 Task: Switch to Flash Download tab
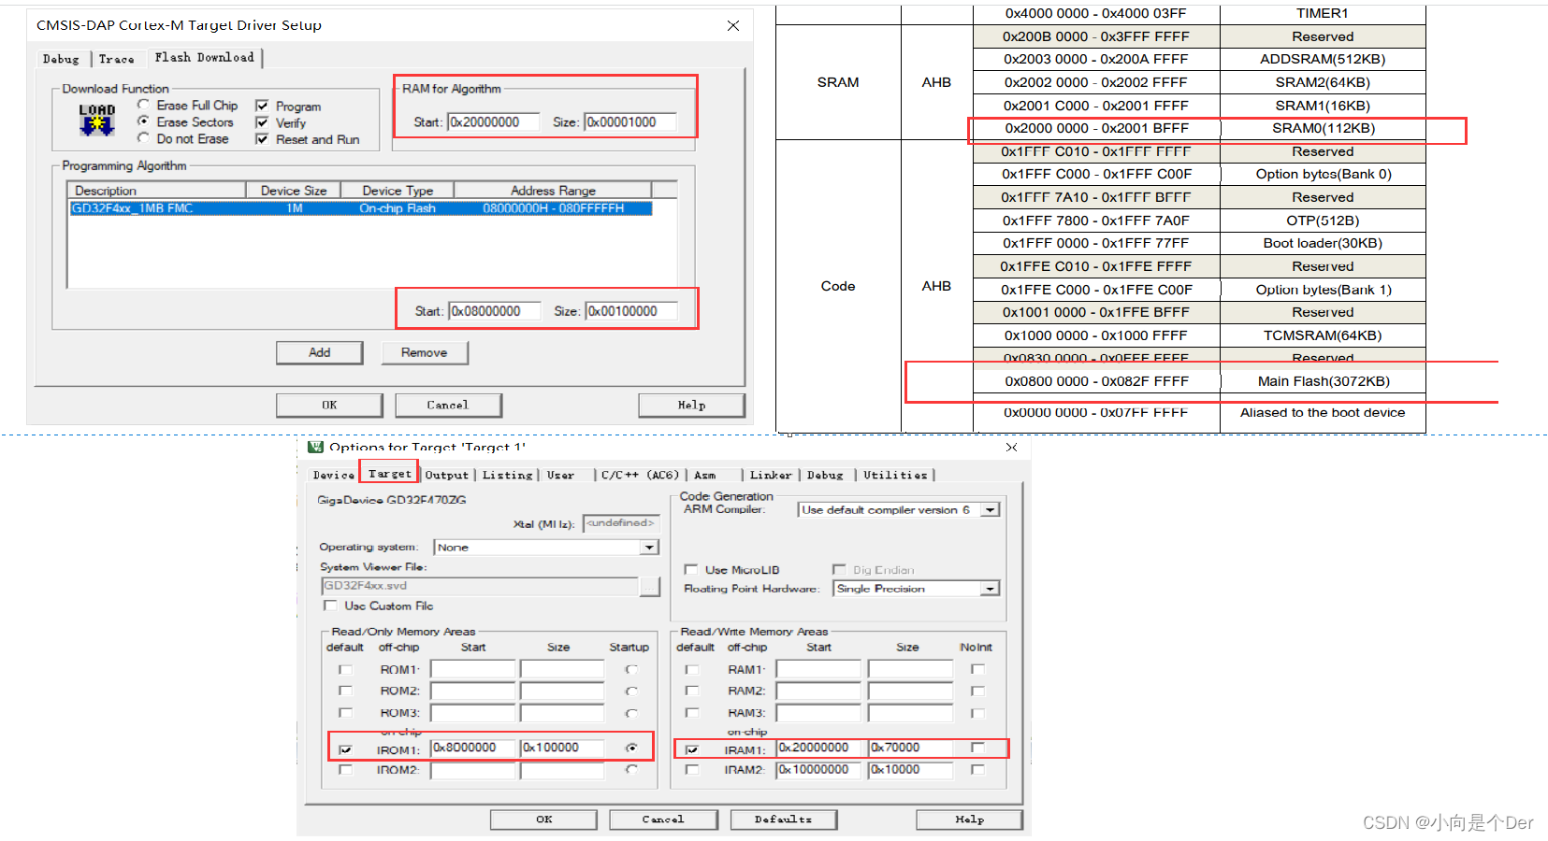tap(204, 57)
